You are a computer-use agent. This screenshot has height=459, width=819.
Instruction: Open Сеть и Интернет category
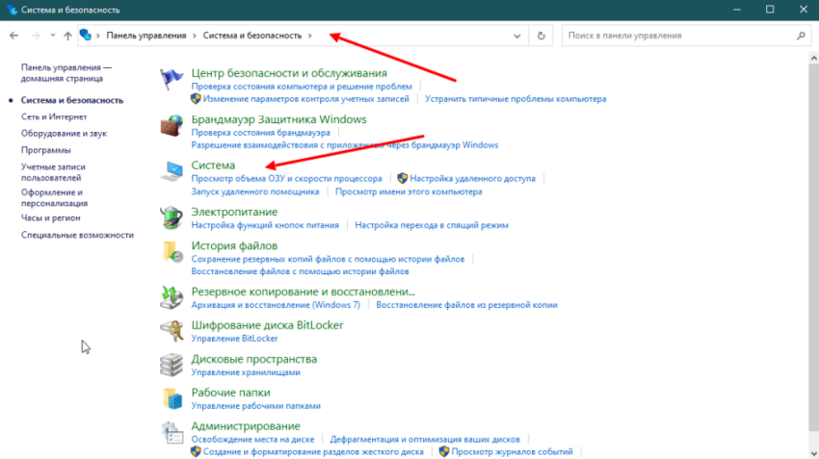[54, 116]
